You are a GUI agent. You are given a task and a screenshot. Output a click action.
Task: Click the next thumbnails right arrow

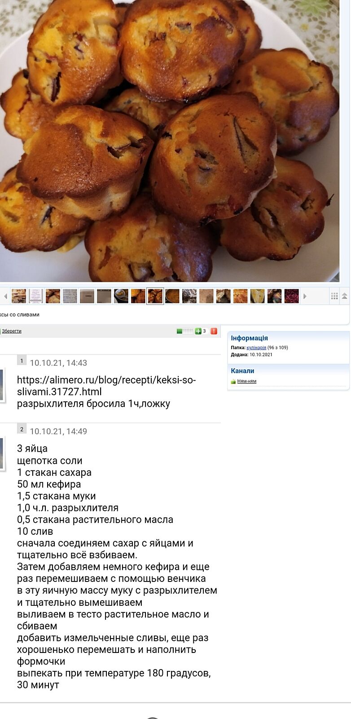coord(305,296)
